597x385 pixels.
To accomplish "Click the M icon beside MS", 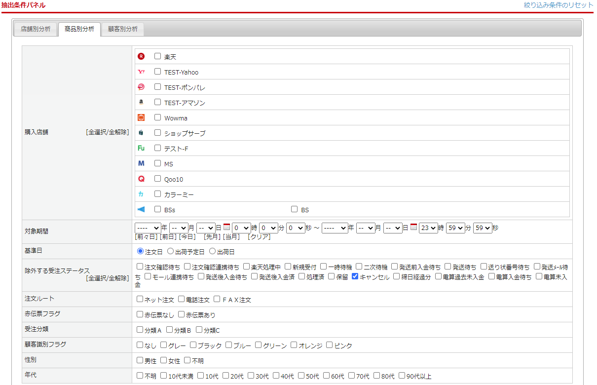I will pyautogui.click(x=141, y=163).
